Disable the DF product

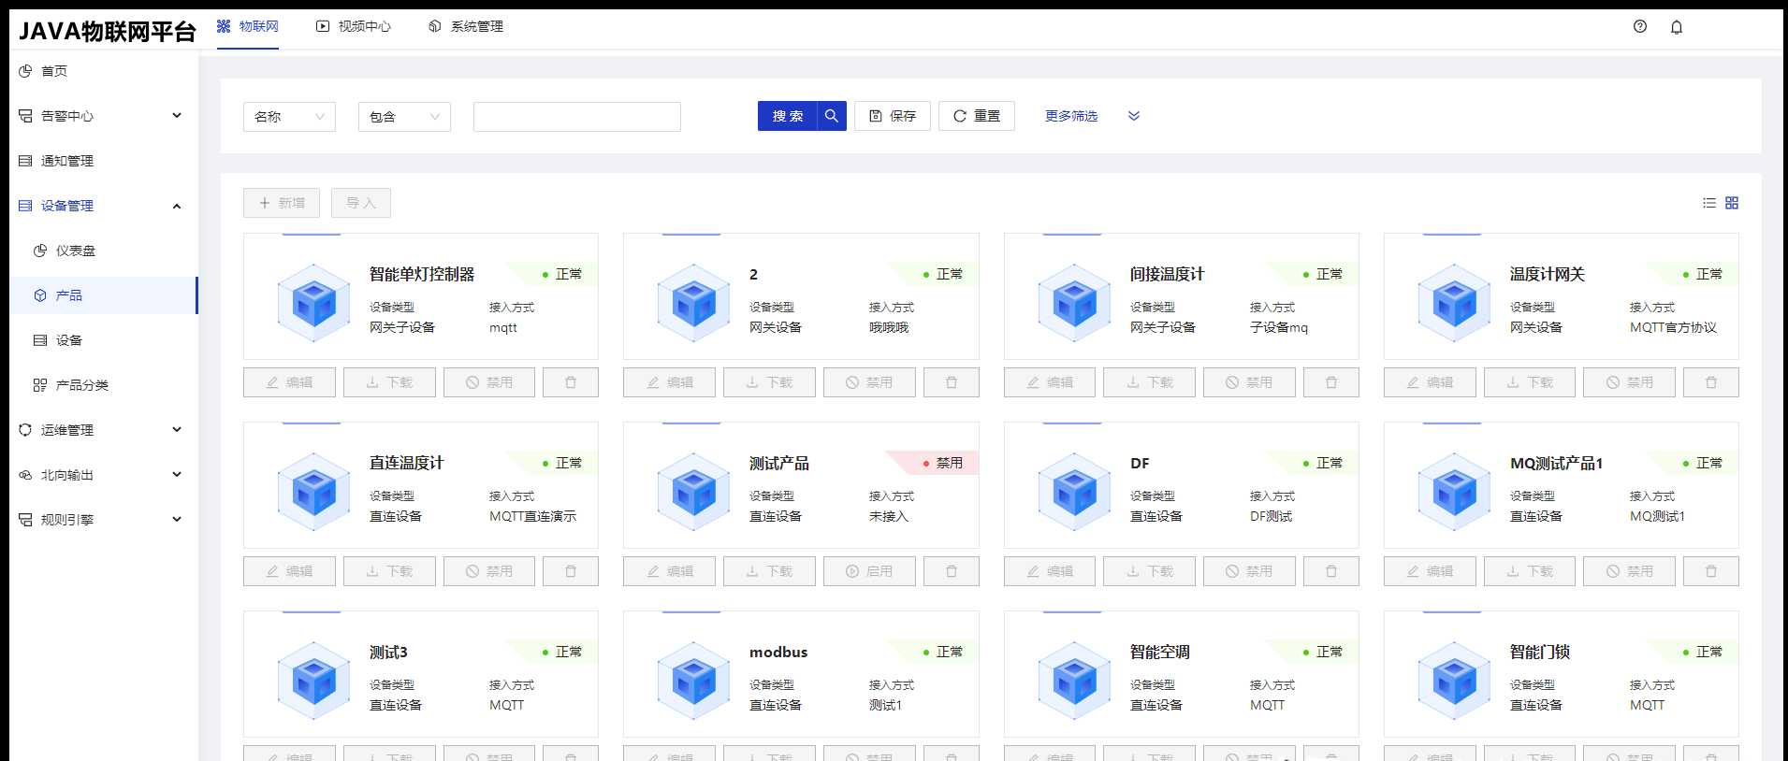pyautogui.click(x=1249, y=571)
